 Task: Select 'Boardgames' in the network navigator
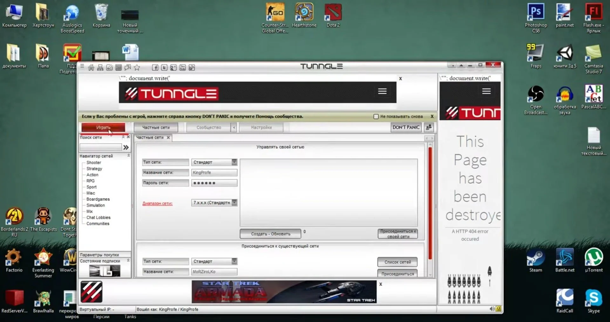coord(98,199)
